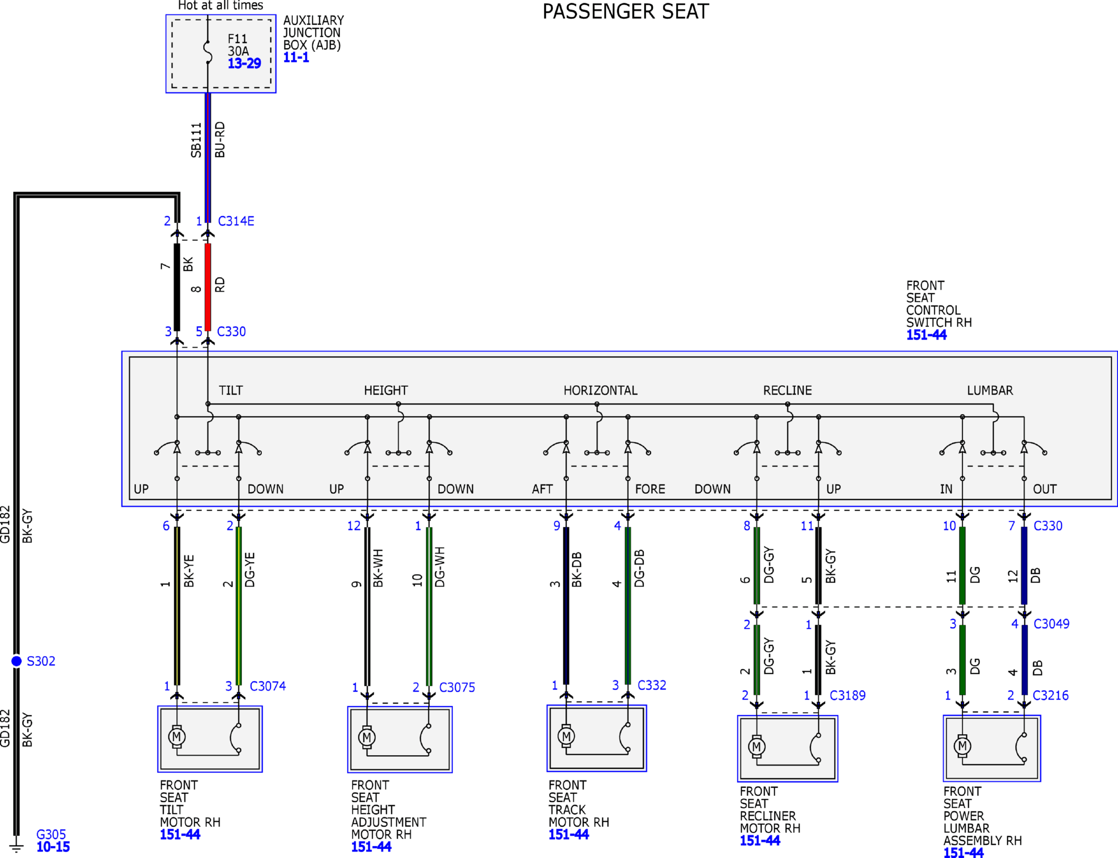Open 151-44 link under Height Adjustment Motor RH
The image size is (1118, 858).
pyautogui.click(x=371, y=846)
